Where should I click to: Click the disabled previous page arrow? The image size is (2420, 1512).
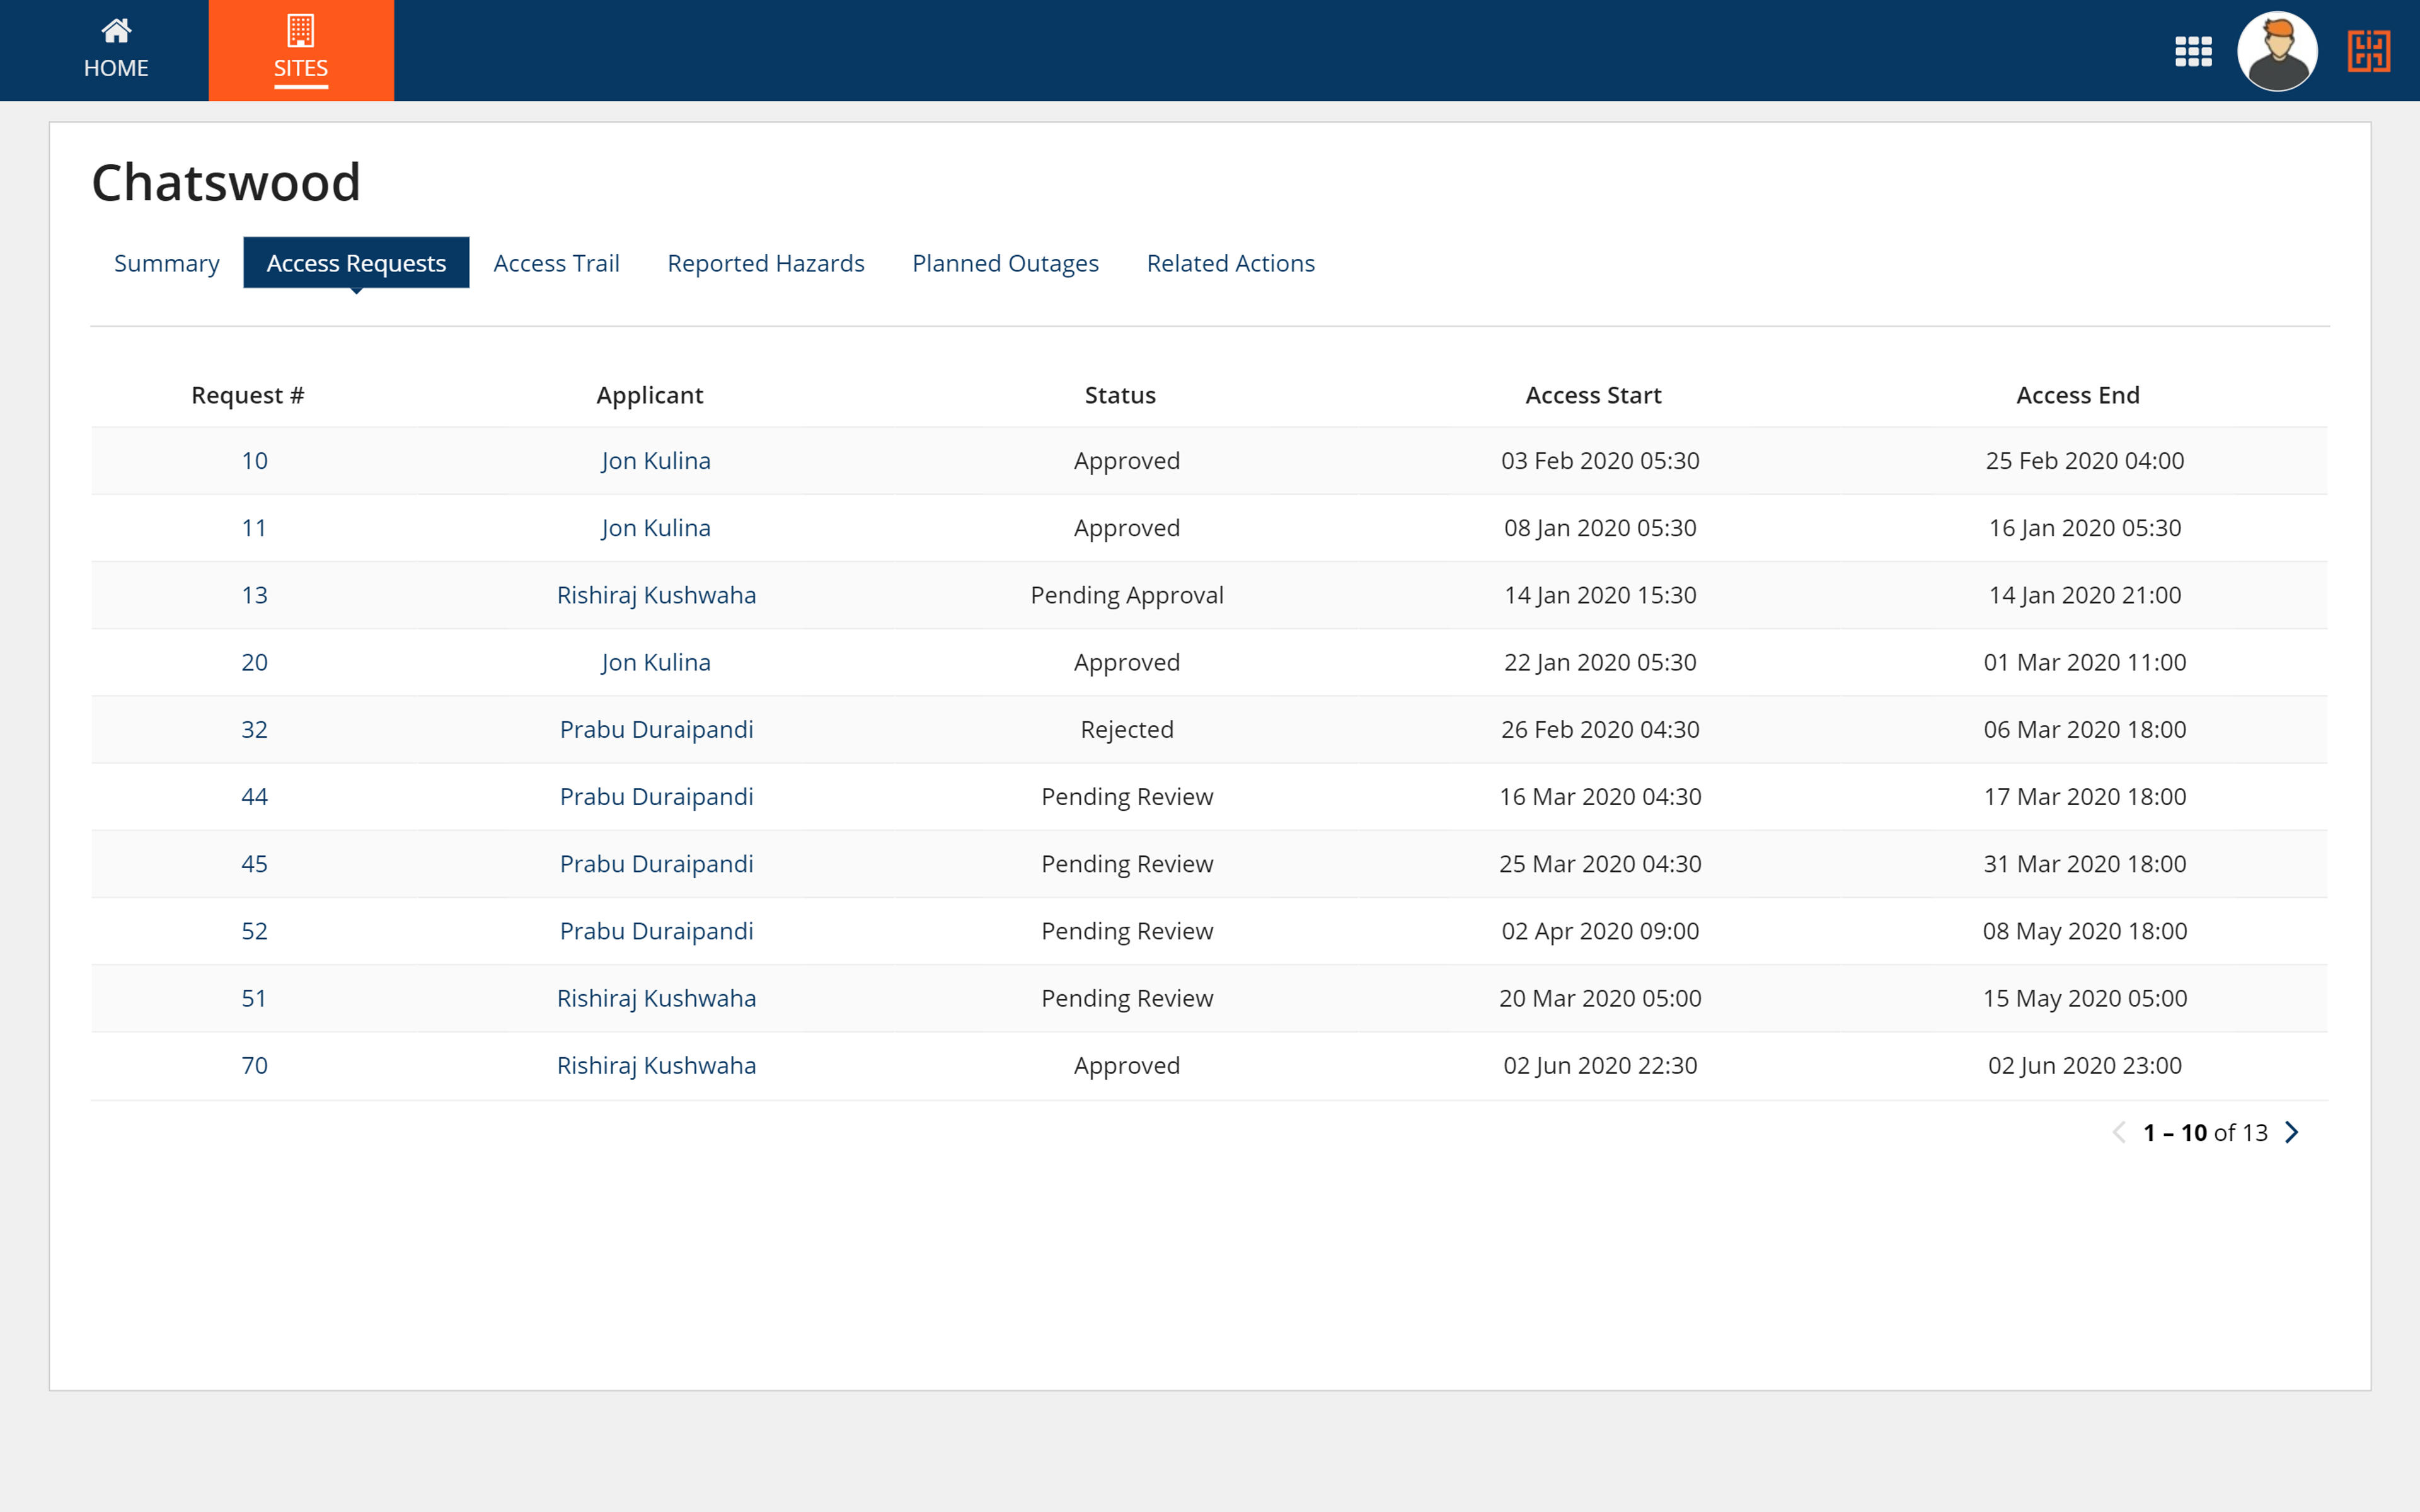pyautogui.click(x=2119, y=1132)
